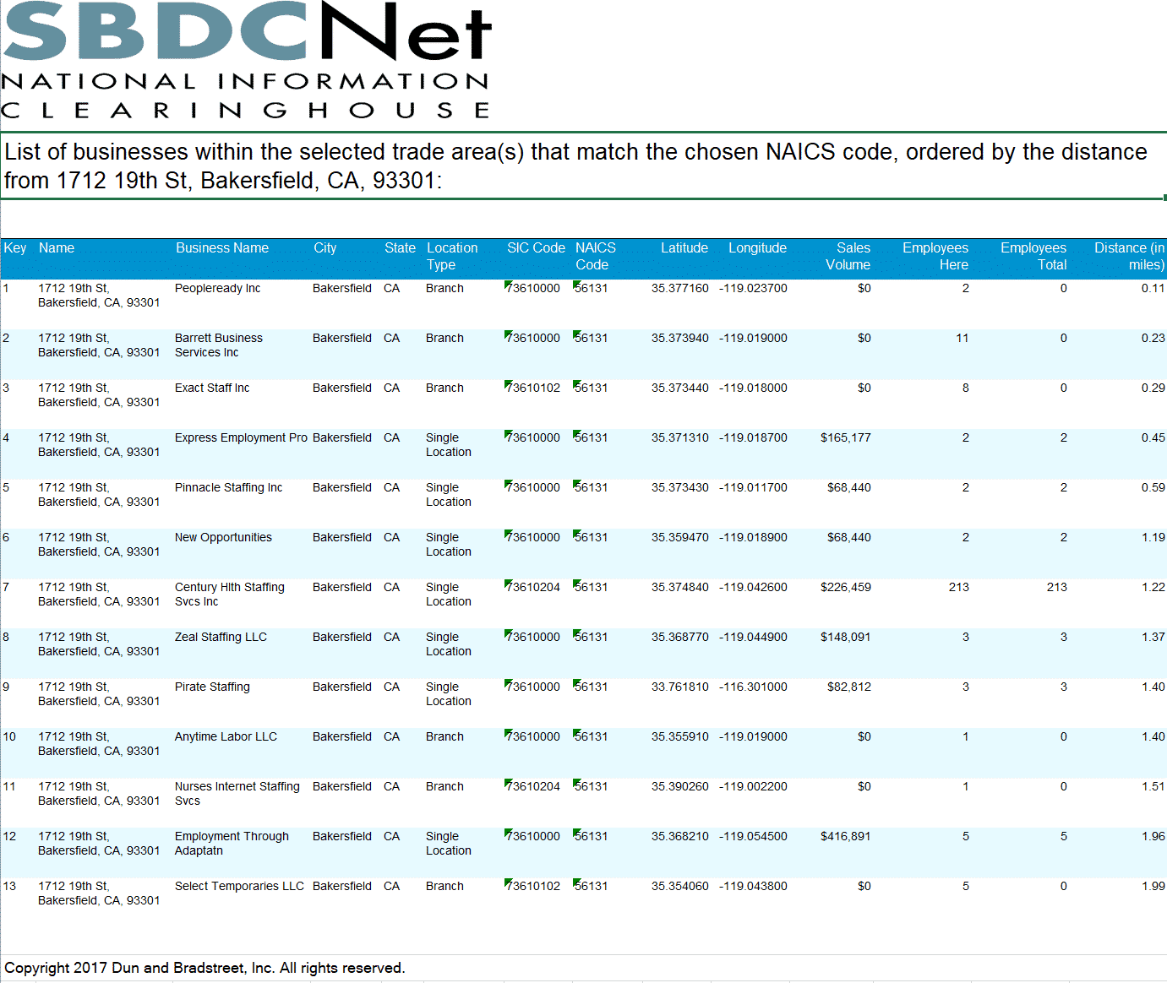Click the NAICS code 56131 in Peopleready row
Image resolution: width=1167 pixels, height=983 pixels.
(592, 289)
